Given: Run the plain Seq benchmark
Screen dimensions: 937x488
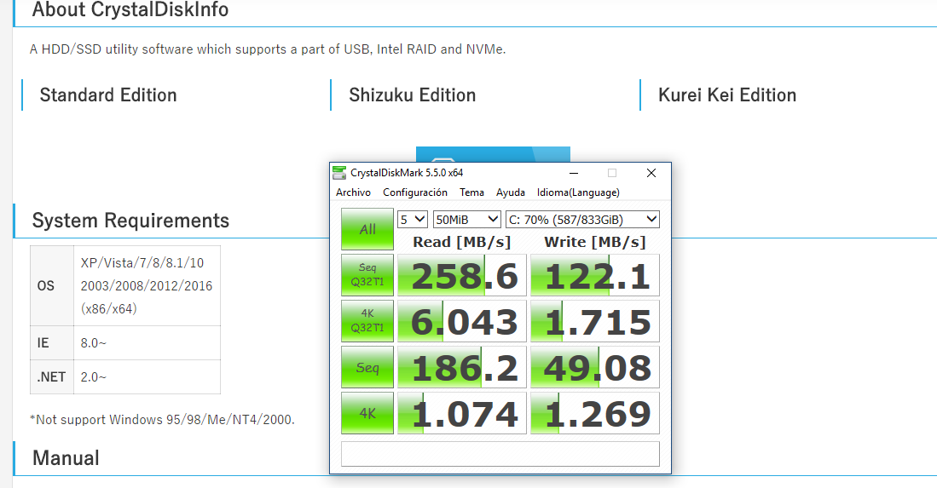Looking at the screenshot, I should point(367,367).
